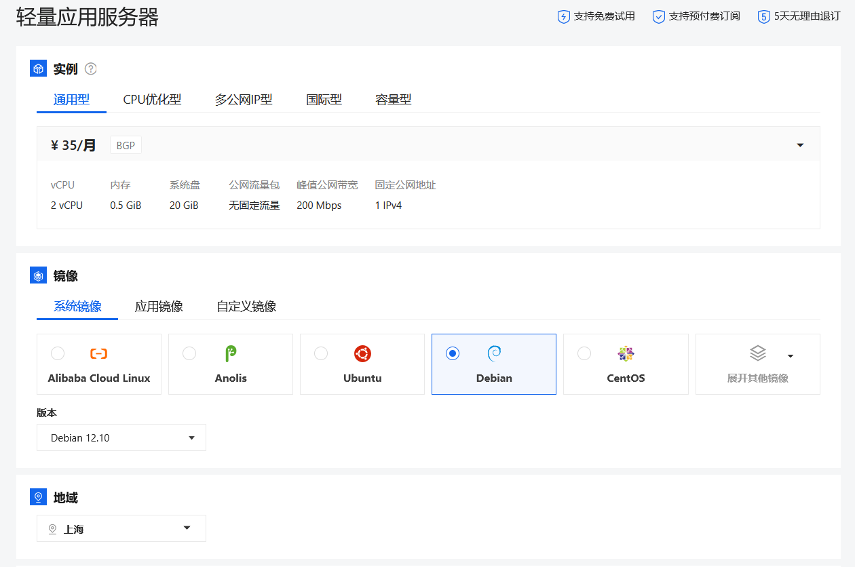The height and width of the screenshot is (567, 855).
Task: Select the CentOS radio button
Action: [584, 353]
